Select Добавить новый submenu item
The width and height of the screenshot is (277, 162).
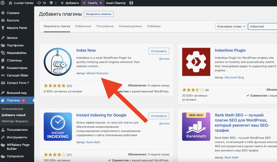point(14,115)
